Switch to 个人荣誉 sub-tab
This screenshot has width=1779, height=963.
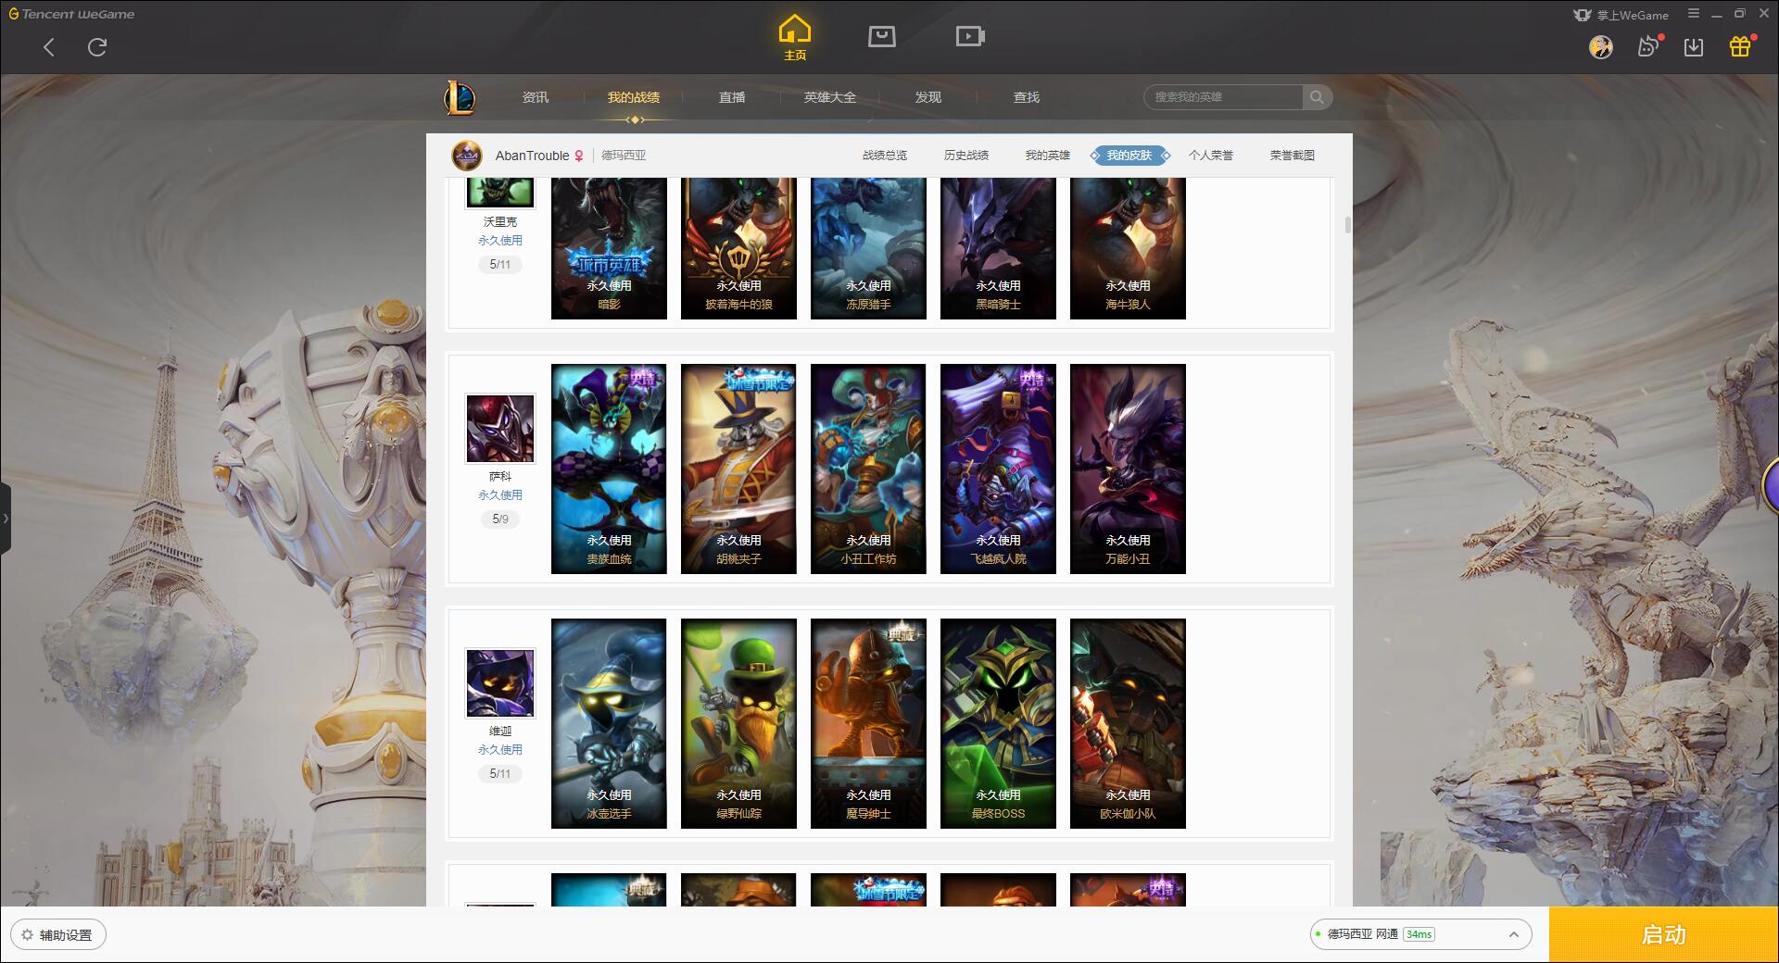(1211, 156)
